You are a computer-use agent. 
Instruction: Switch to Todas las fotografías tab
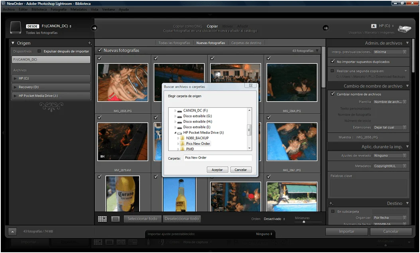pos(174,43)
